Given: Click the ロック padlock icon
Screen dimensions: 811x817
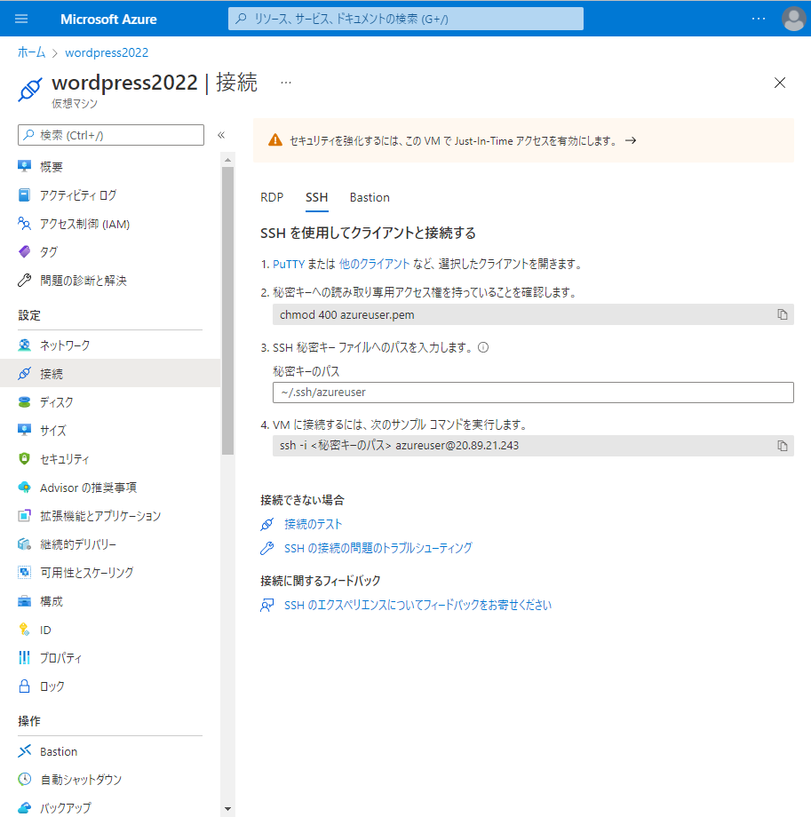Looking at the screenshot, I should tap(24, 686).
